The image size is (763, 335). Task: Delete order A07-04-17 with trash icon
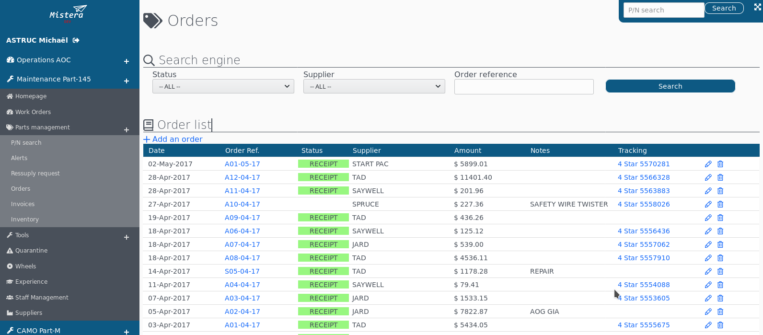click(720, 244)
